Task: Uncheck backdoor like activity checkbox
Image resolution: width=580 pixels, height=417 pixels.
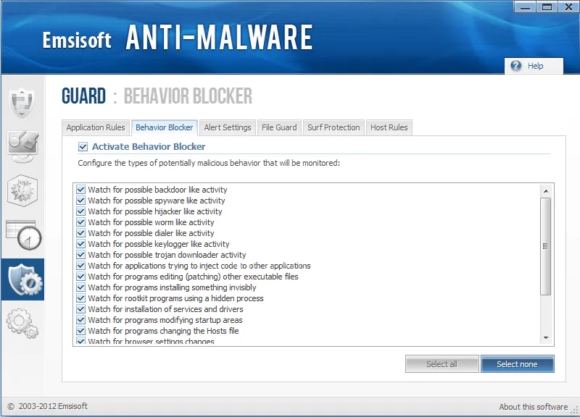Action: click(x=80, y=190)
